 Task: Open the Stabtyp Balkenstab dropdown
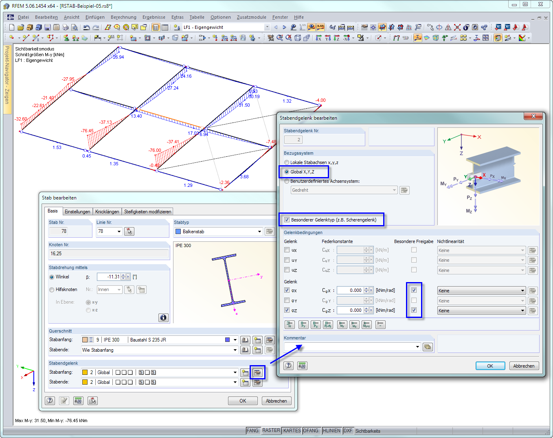coord(259,231)
